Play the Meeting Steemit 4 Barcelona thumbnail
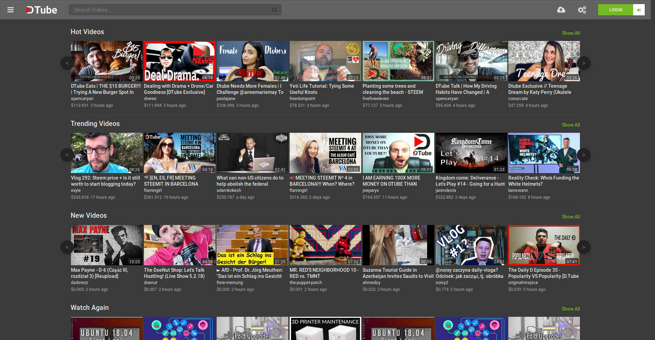This screenshot has width=655, height=340. [x=325, y=153]
